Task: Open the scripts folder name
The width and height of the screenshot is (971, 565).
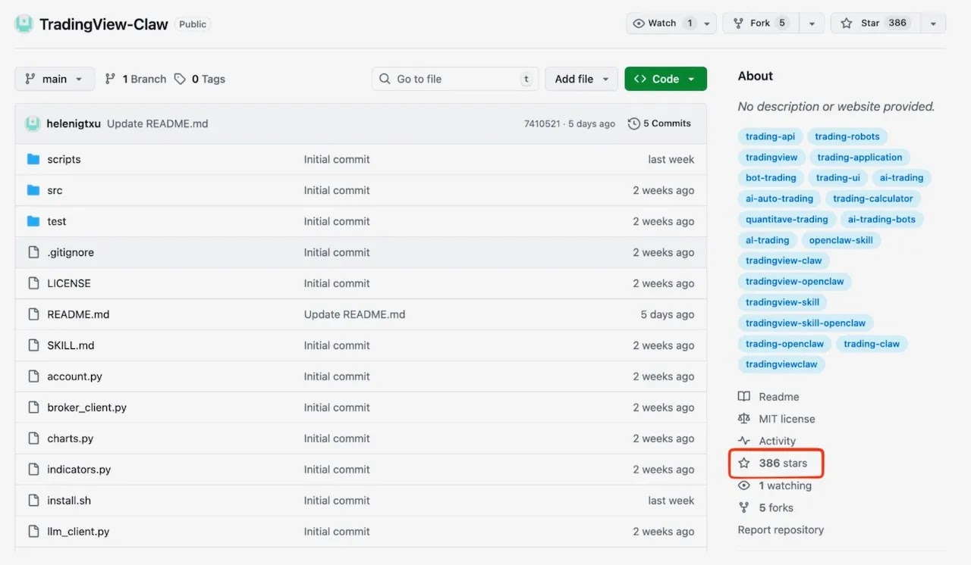Action: point(64,159)
